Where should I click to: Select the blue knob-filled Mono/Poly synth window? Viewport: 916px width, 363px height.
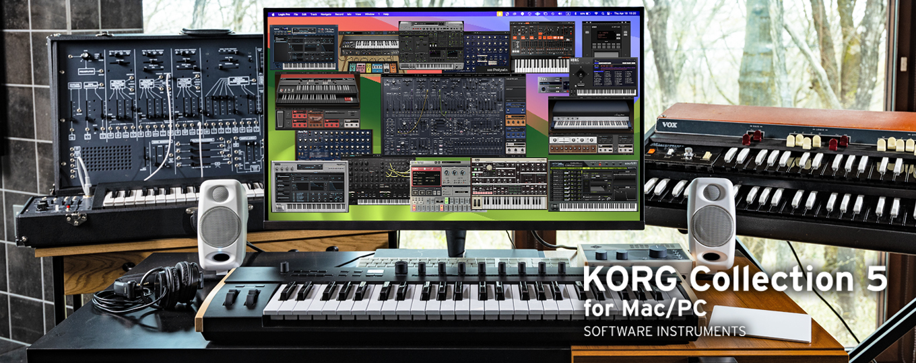click(334, 145)
